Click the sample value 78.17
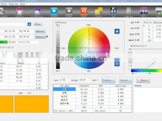This screenshot has height=121, width=162. click(19, 66)
